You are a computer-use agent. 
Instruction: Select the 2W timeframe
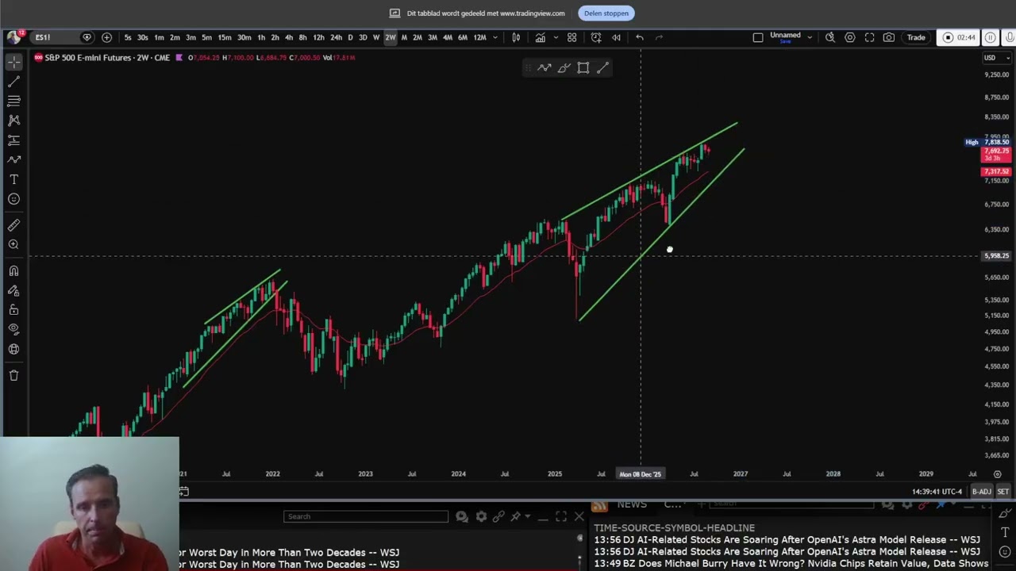coord(391,37)
